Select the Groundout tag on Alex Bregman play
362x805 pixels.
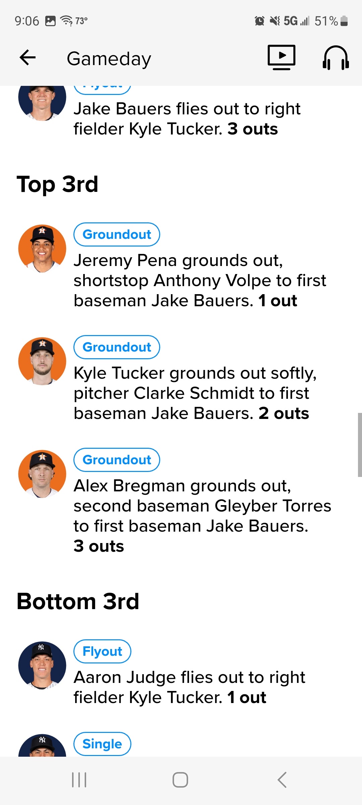pyautogui.click(x=117, y=460)
